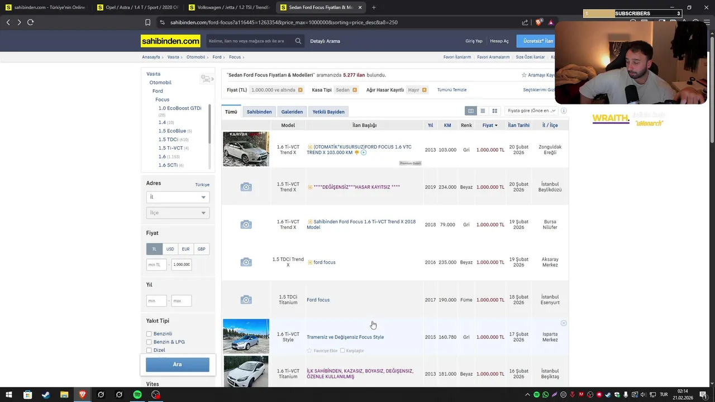Open the Yetkili Bayiden listings tab
Screen dimensions: 715x402
(328, 112)
